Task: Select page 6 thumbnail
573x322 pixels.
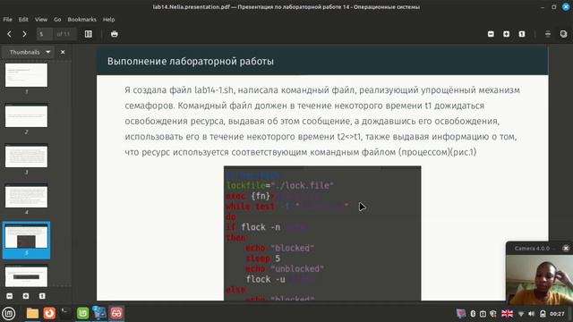Action: [26, 276]
